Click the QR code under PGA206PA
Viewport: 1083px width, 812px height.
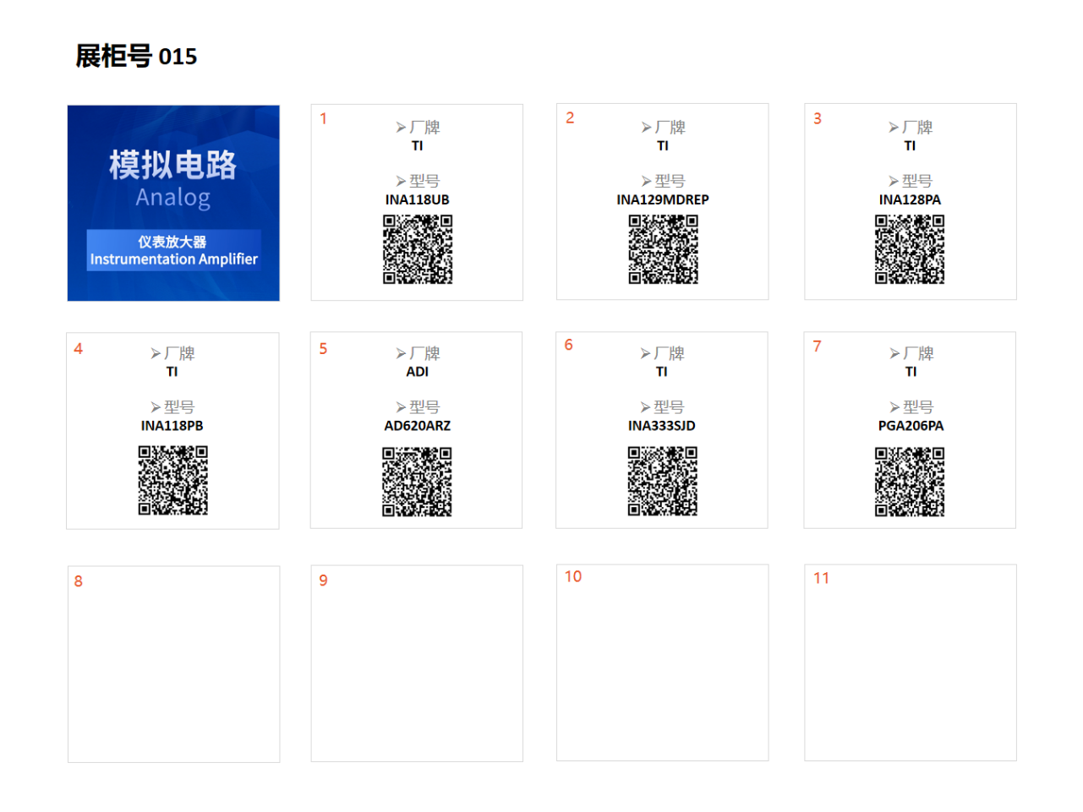click(910, 482)
